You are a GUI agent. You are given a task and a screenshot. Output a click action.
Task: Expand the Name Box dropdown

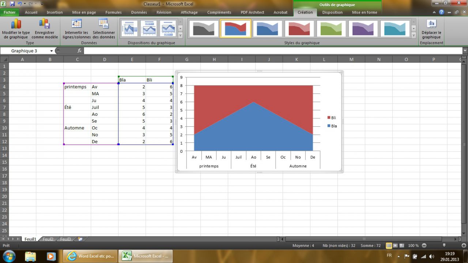pos(52,51)
